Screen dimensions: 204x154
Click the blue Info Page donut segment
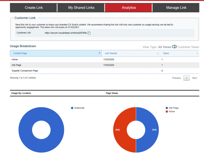[x=152, y=130]
